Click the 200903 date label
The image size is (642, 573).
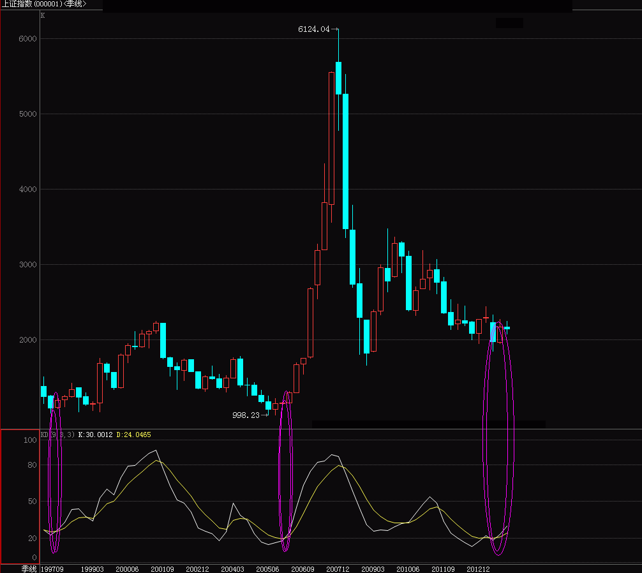[373, 569]
